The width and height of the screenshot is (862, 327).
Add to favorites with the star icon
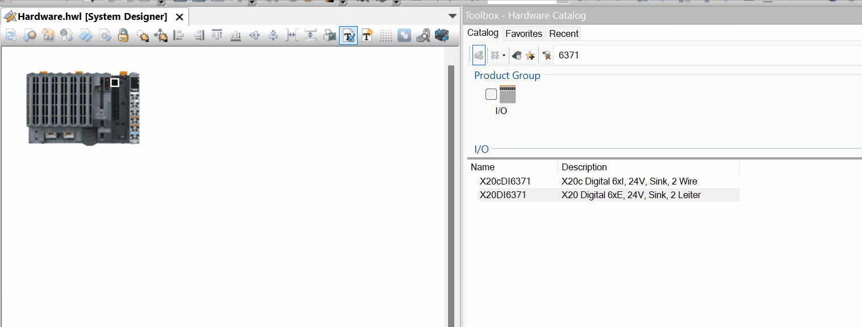530,55
